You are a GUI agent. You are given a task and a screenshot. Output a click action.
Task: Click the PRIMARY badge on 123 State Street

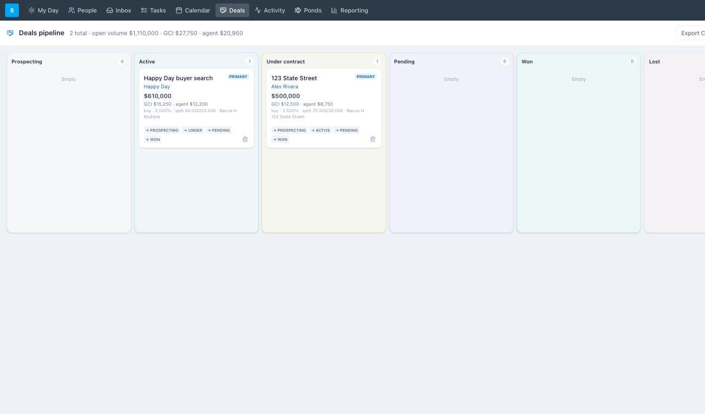click(x=366, y=76)
